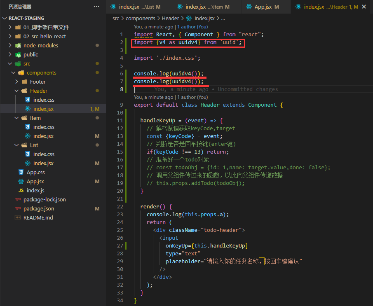Viewport: 373px width, 306px height.
Task: Click the components breadcrumb segment
Action: 141,18
